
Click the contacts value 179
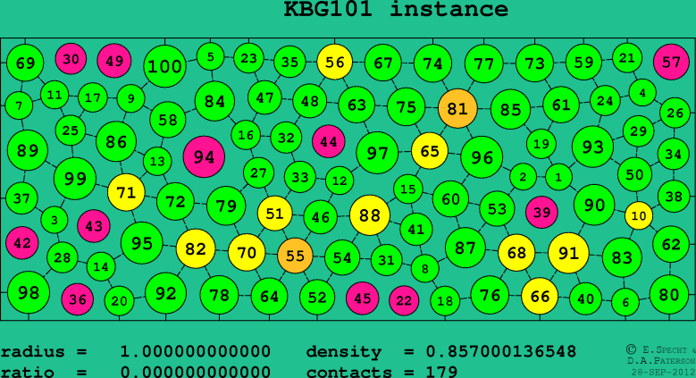tap(441, 372)
